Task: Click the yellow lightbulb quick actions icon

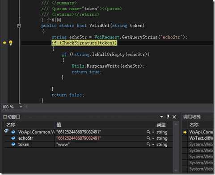Action: point(11,43)
